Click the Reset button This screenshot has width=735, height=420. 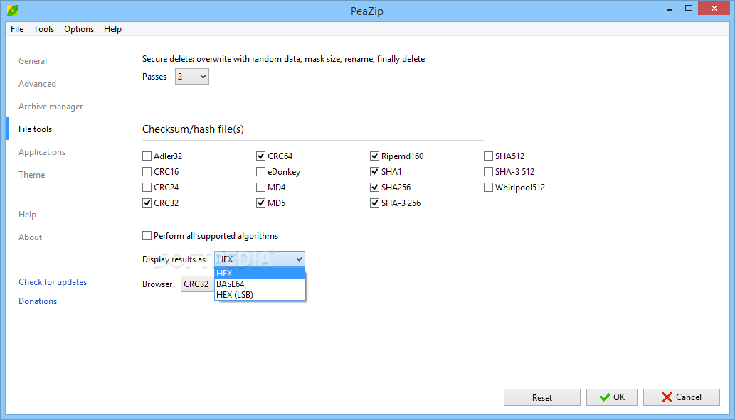(x=542, y=397)
